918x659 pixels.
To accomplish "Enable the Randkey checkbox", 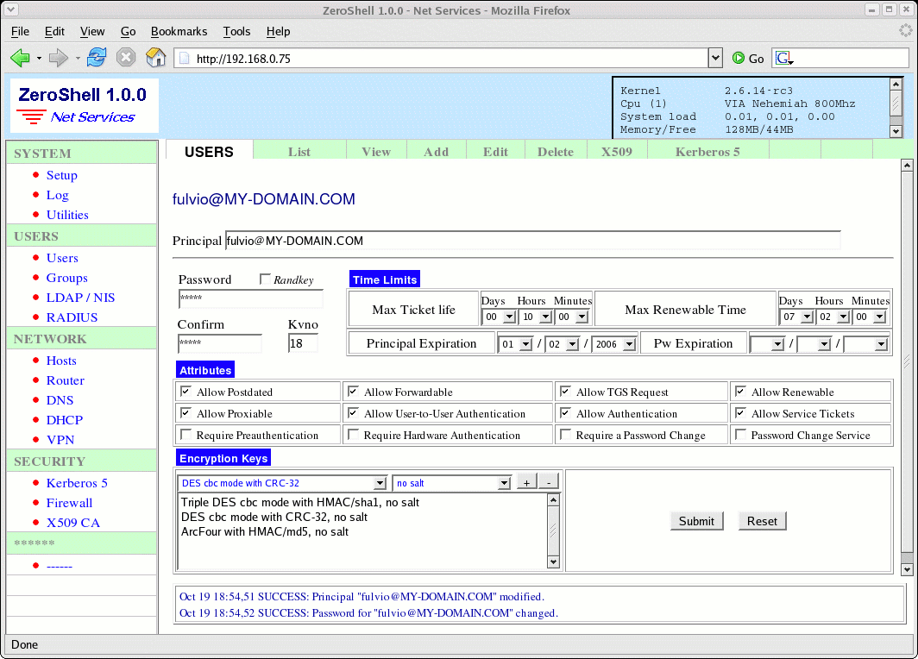I will [265, 279].
